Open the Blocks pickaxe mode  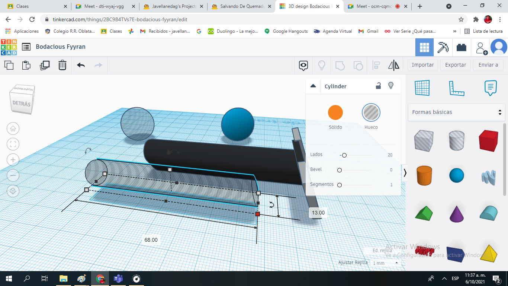pos(443,47)
